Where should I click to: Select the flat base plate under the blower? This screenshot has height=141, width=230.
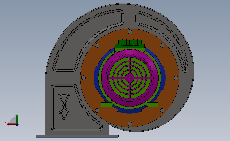point(77,136)
